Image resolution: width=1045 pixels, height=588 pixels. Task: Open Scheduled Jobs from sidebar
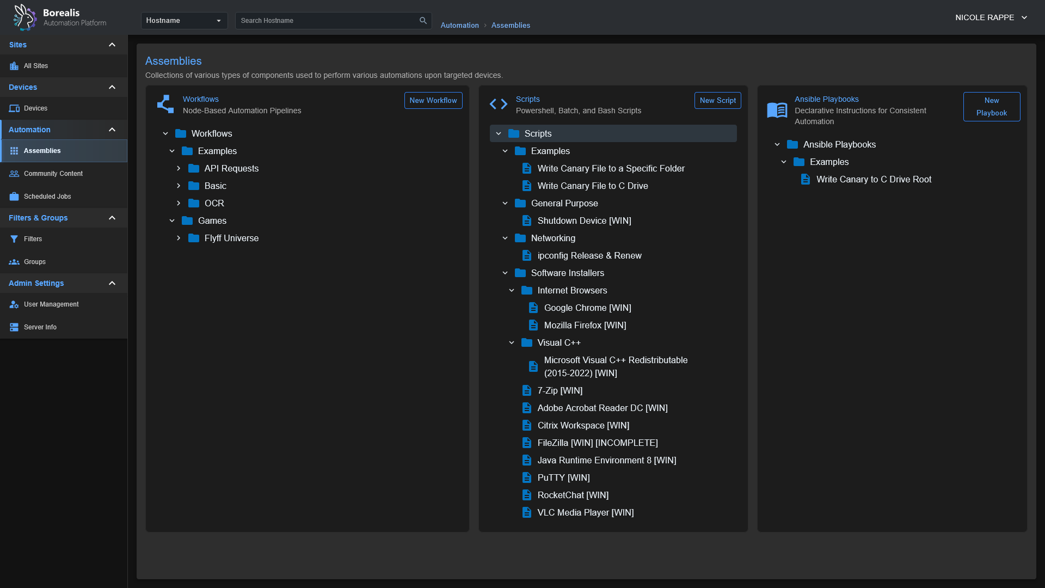coord(47,197)
